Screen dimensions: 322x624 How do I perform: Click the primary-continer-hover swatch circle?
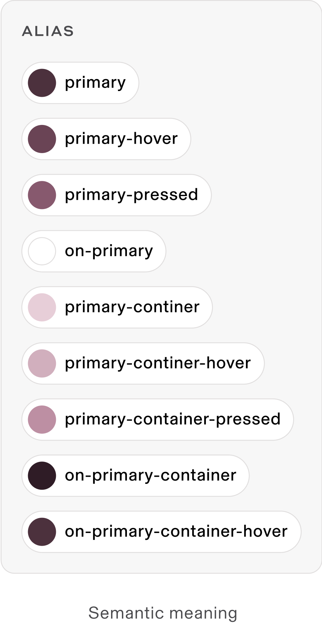click(42, 363)
